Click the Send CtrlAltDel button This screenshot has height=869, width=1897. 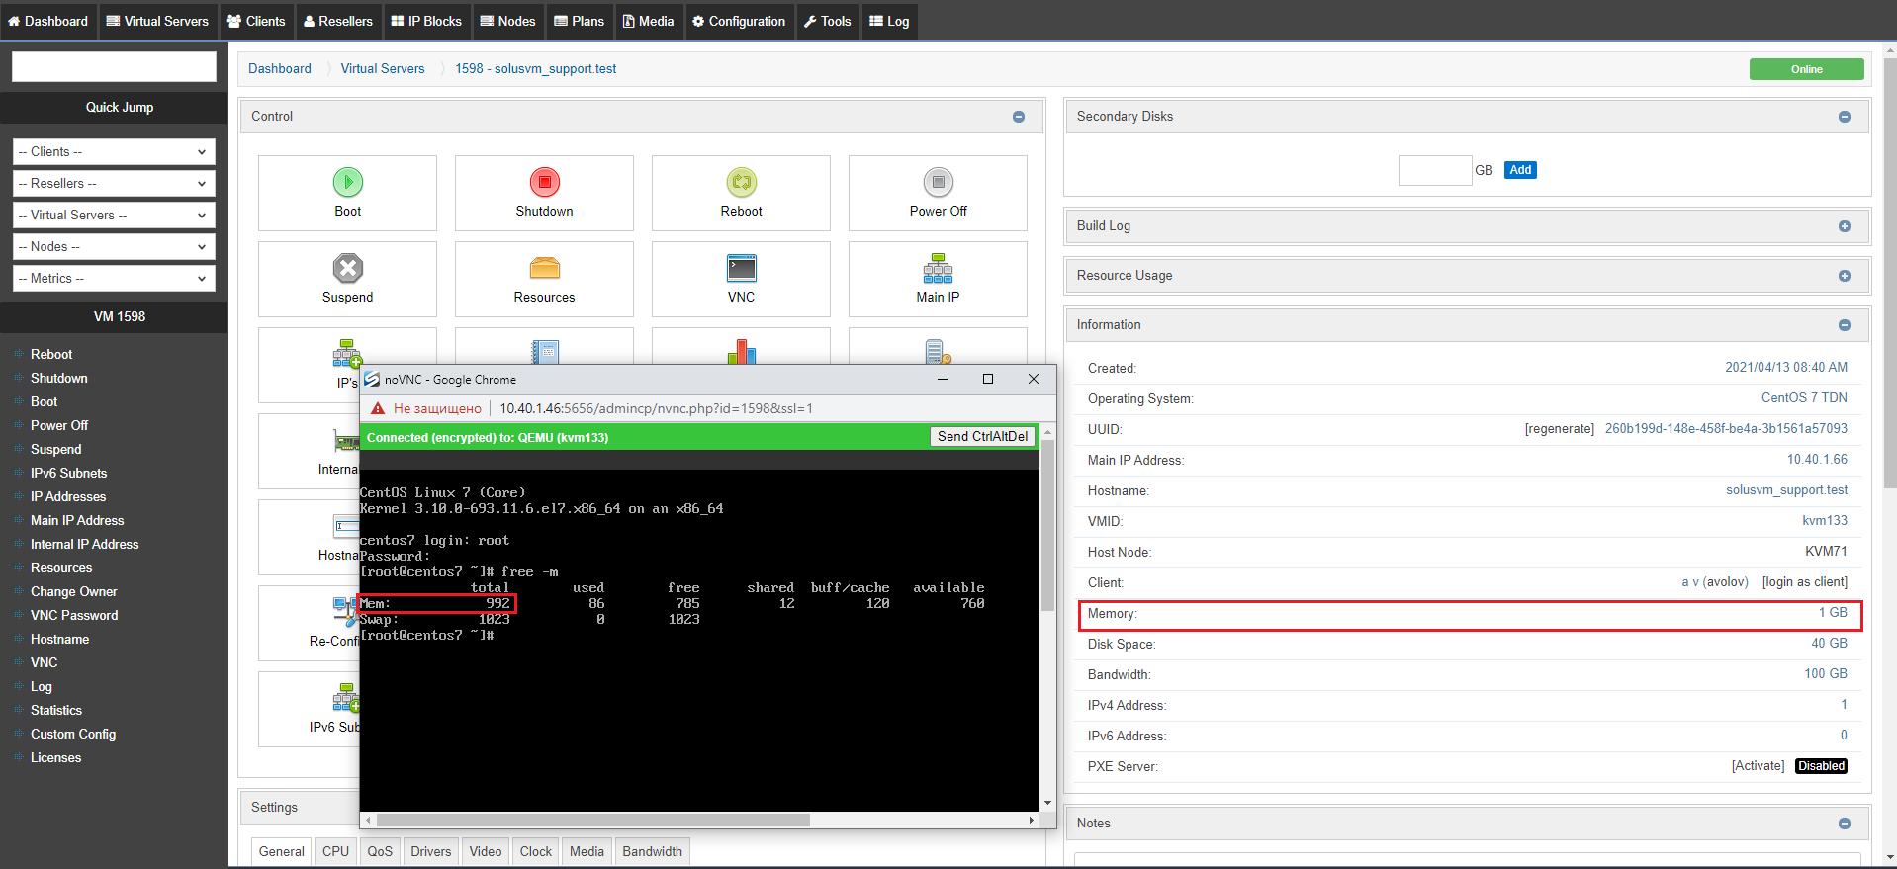(x=982, y=437)
